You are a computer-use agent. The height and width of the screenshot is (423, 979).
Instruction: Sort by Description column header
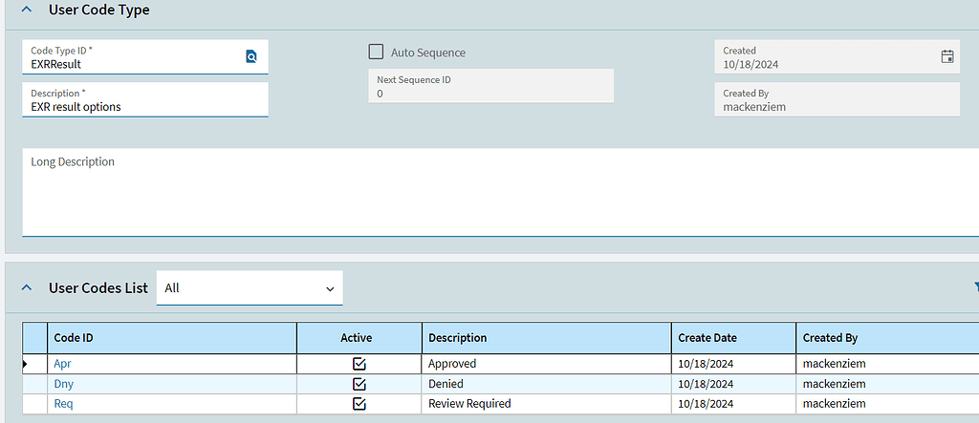coord(546,338)
